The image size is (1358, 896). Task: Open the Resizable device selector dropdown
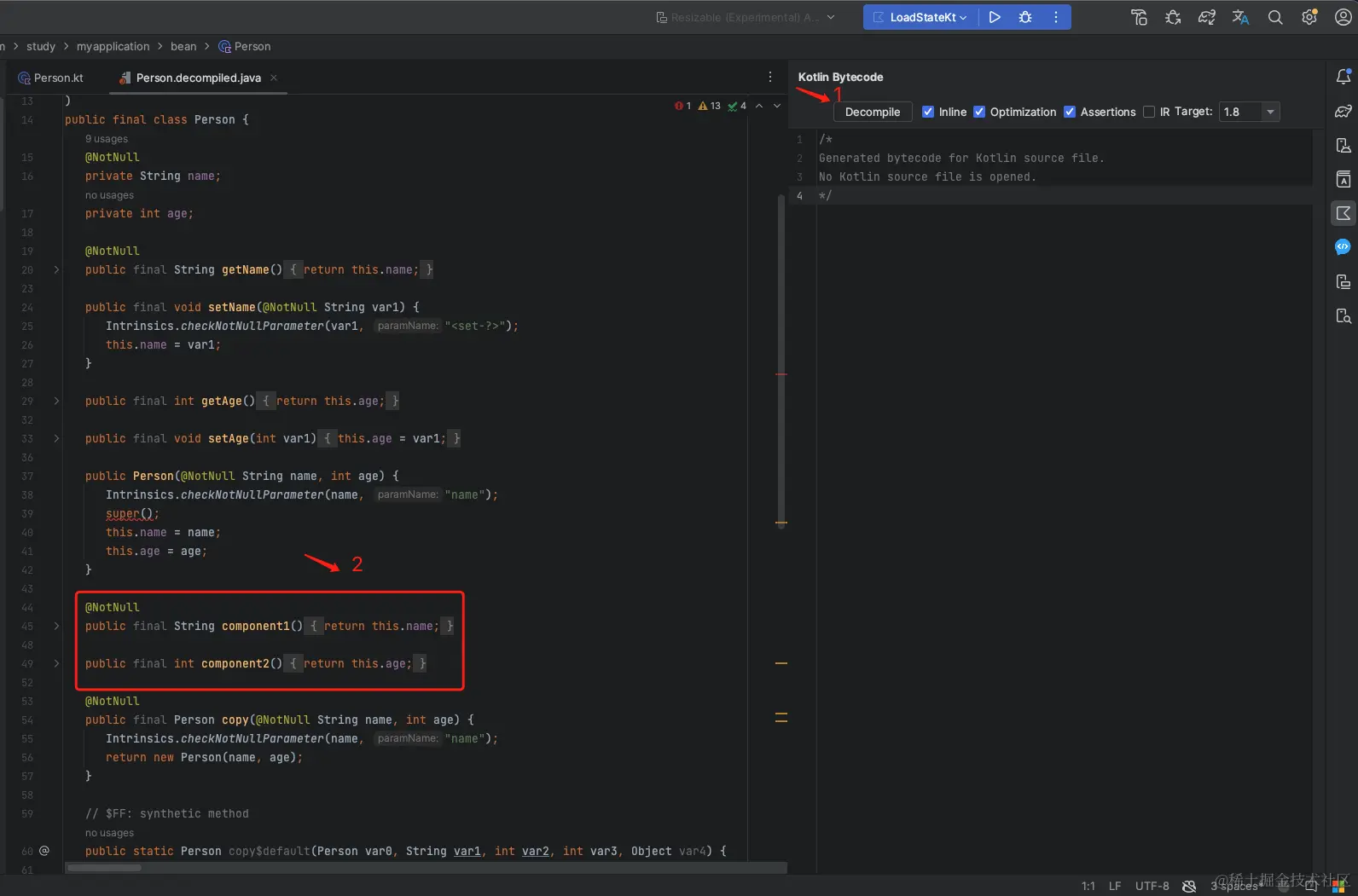click(x=746, y=17)
